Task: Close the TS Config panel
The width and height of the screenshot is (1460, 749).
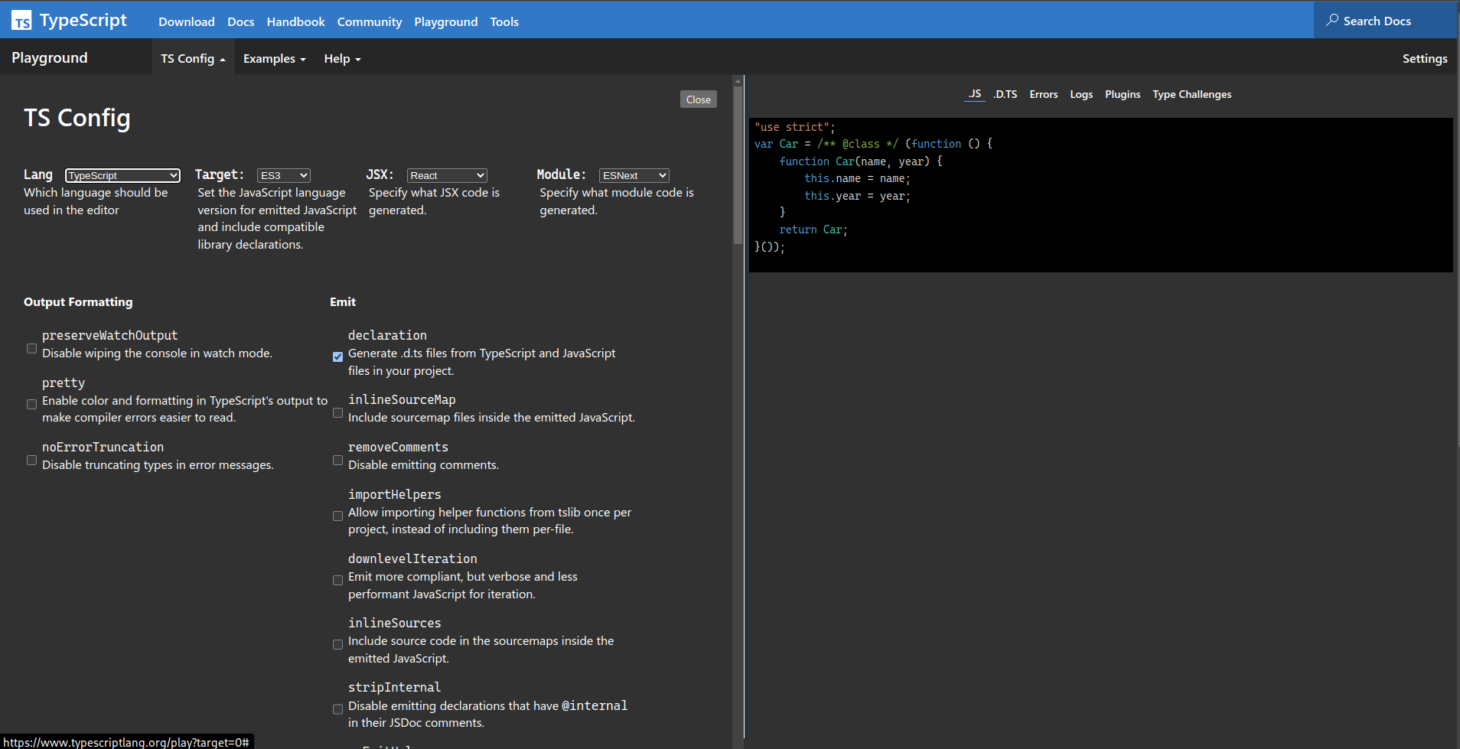Action: click(699, 99)
